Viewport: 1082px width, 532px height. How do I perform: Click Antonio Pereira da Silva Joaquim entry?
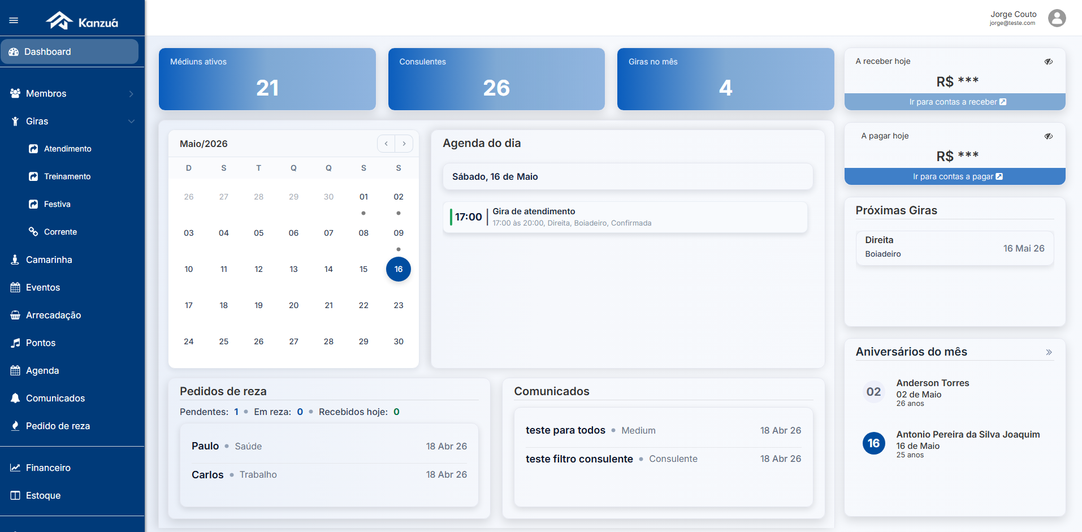[x=955, y=444]
